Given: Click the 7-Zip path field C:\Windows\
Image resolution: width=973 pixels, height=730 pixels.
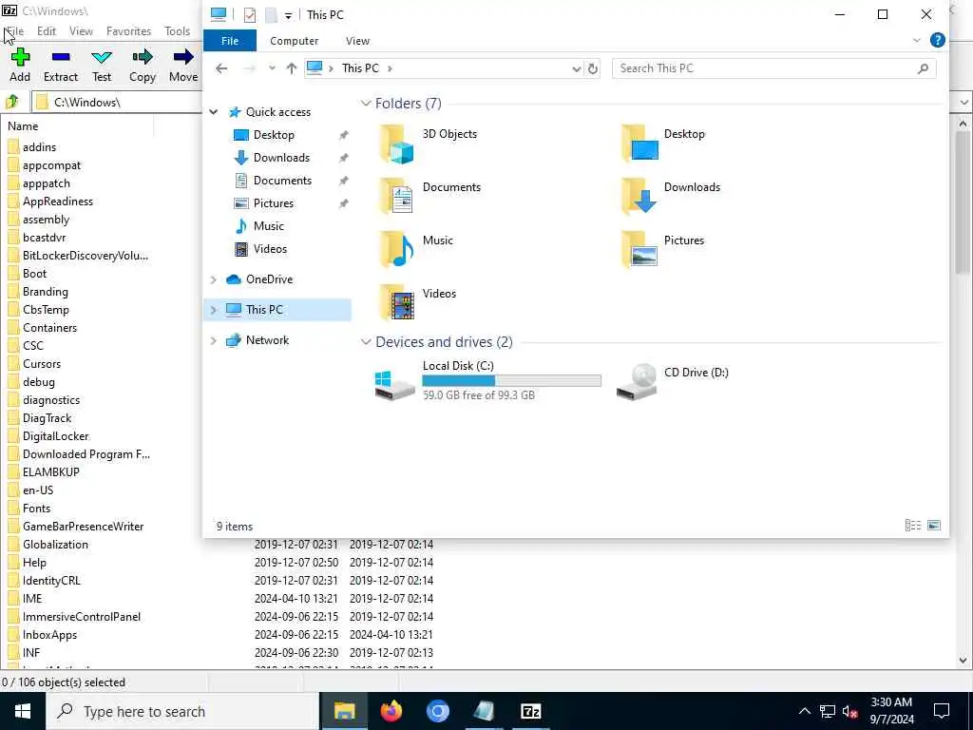Looking at the screenshot, I should pyautogui.click(x=118, y=102).
